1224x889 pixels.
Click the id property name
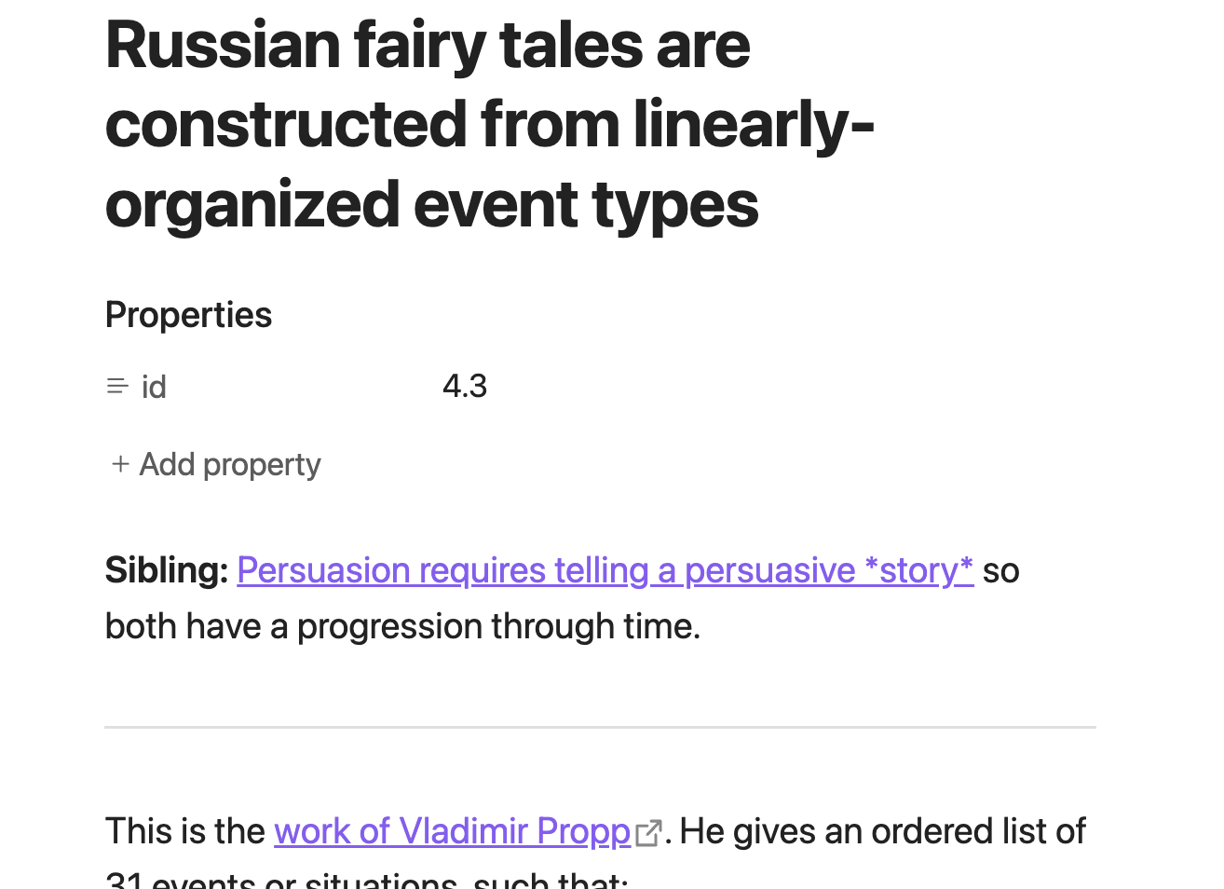pyautogui.click(x=154, y=386)
